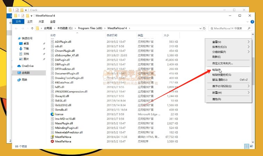Sort by the 名称 column header
Screen dimensions: 263x156
click(53, 35)
